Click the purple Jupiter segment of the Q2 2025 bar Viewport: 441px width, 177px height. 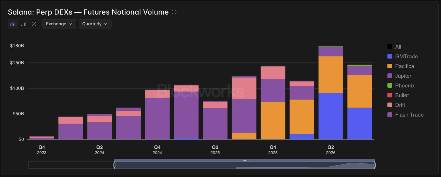pyautogui.click(x=215, y=124)
